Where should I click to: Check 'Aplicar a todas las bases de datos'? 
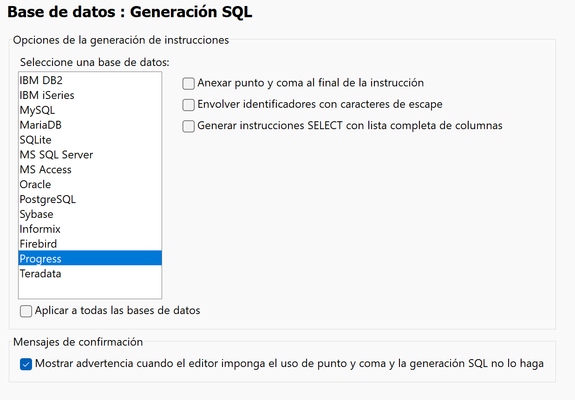pos(26,311)
